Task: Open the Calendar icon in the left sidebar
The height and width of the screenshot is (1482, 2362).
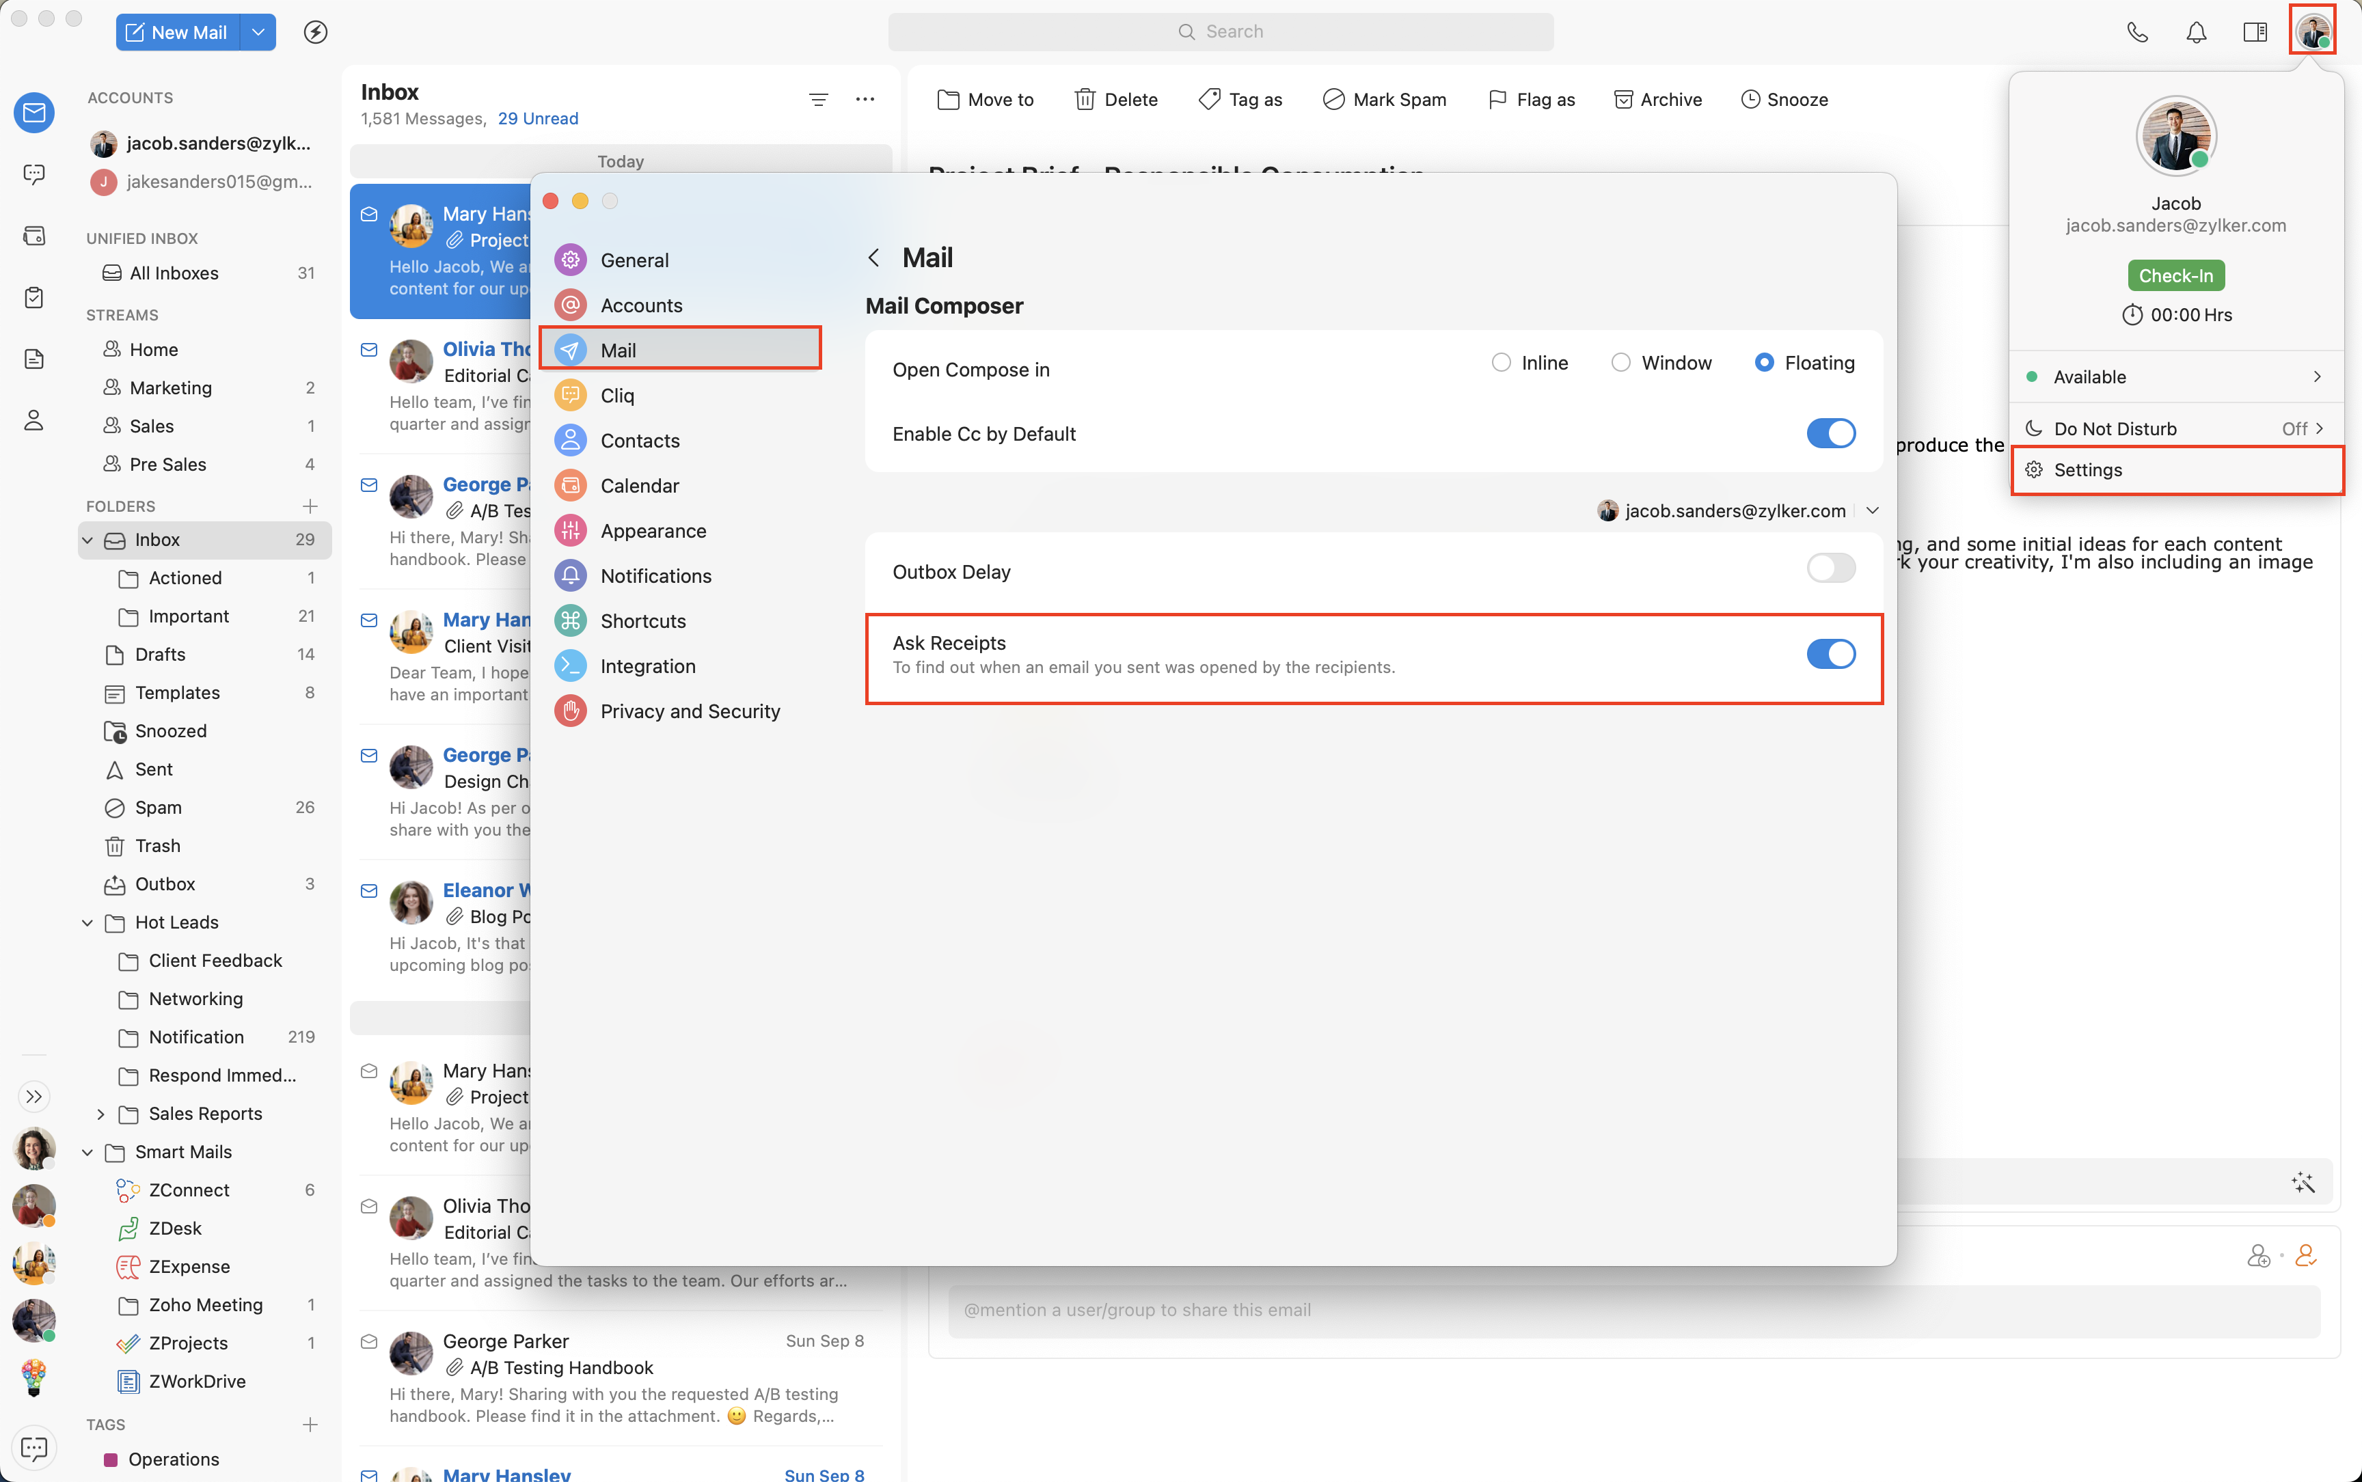Action: point(34,236)
